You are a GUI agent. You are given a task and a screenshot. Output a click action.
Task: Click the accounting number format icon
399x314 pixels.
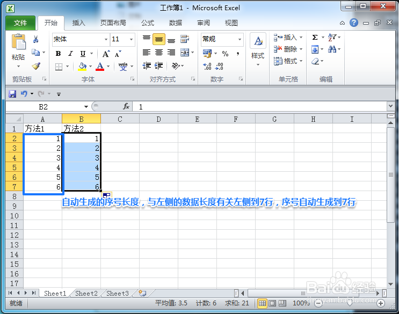tap(207, 53)
